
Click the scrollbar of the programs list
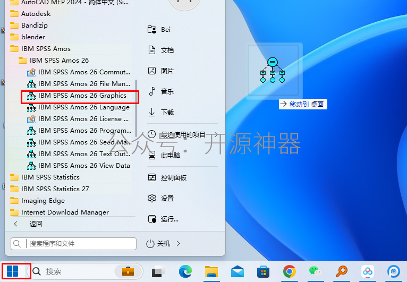(135, 108)
